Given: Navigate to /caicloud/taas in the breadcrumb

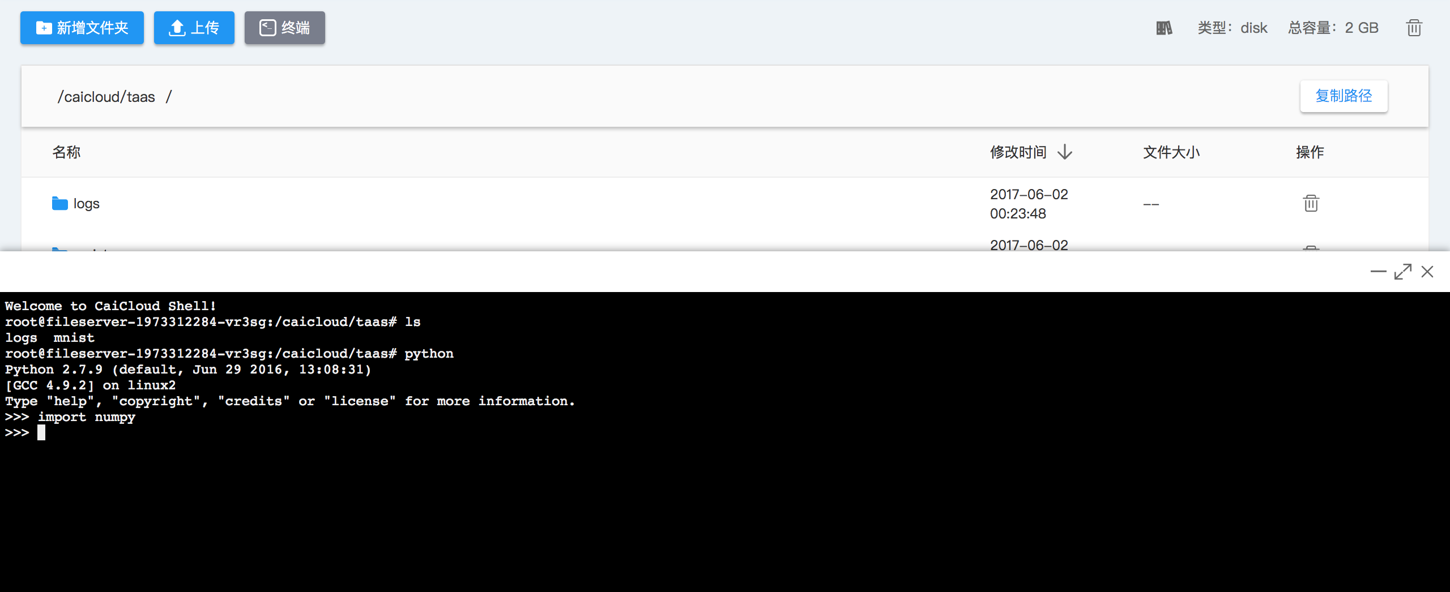Looking at the screenshot, I should pyautogui.click(x=106, y=97).
